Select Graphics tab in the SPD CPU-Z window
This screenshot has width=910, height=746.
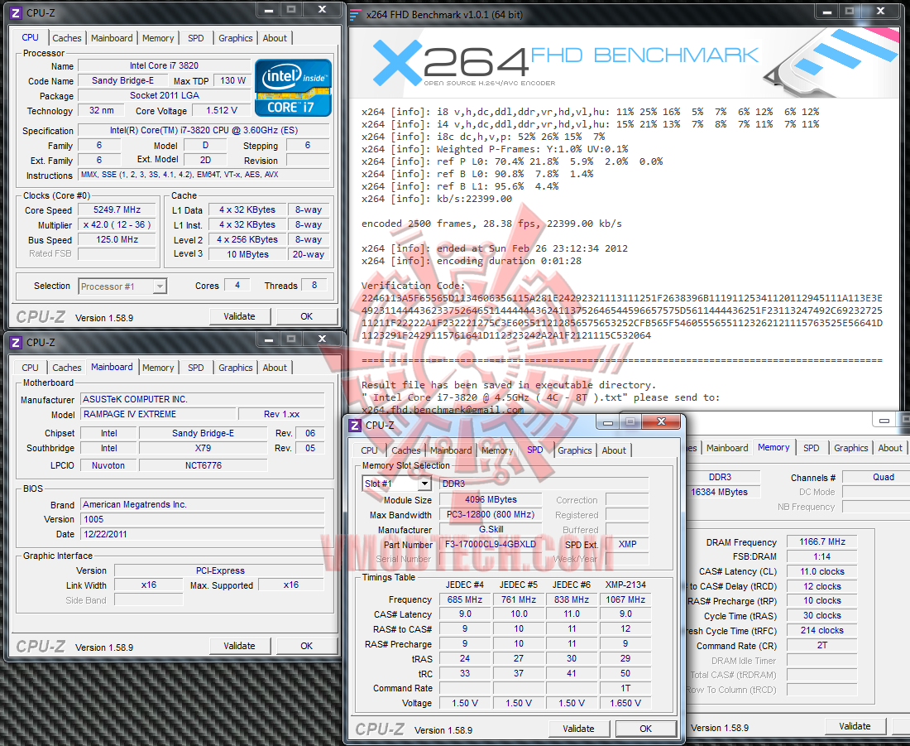575,450
